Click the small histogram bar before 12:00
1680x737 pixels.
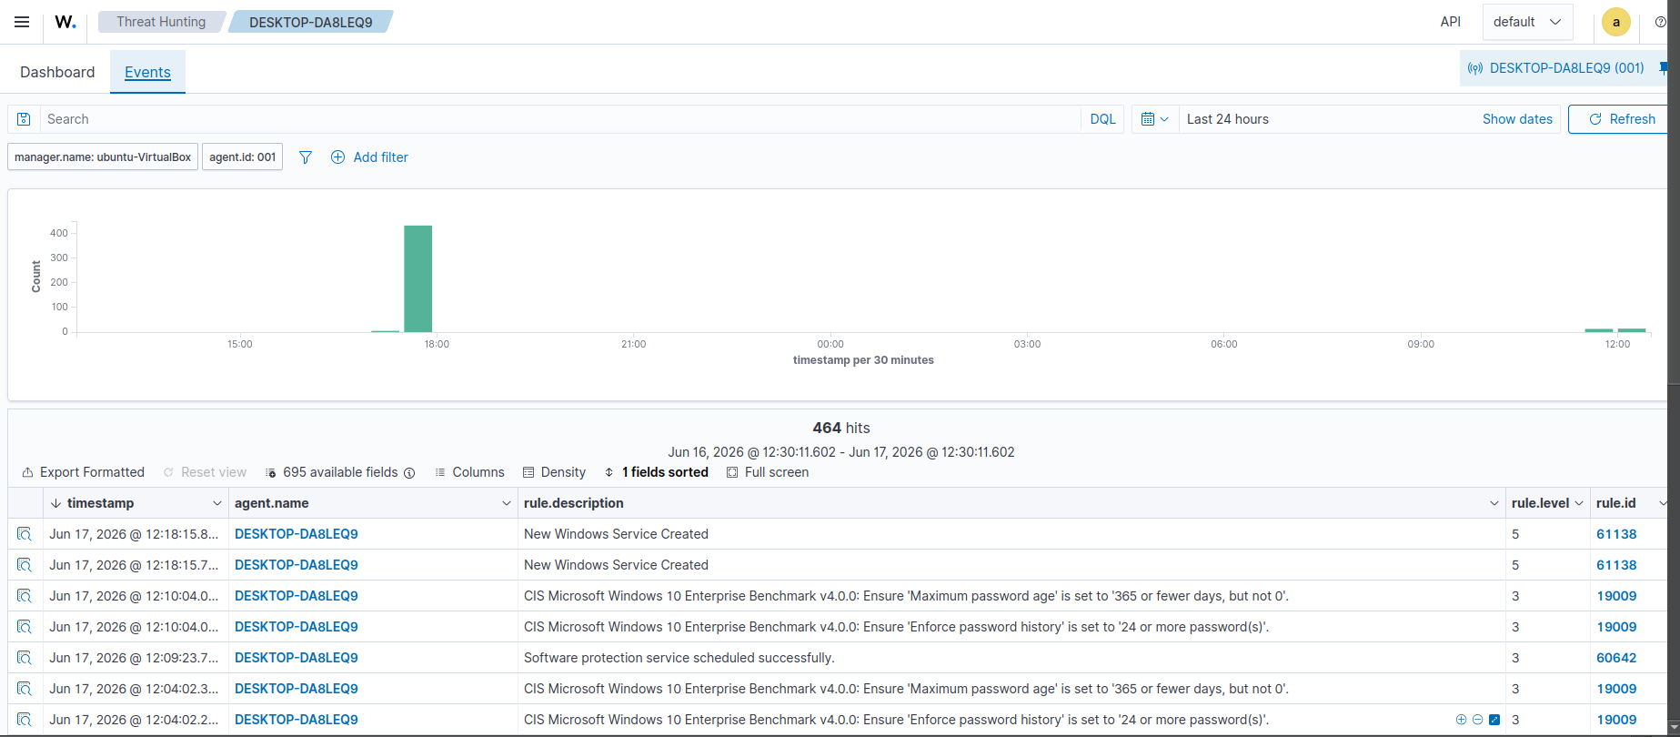coord(1599,330)
